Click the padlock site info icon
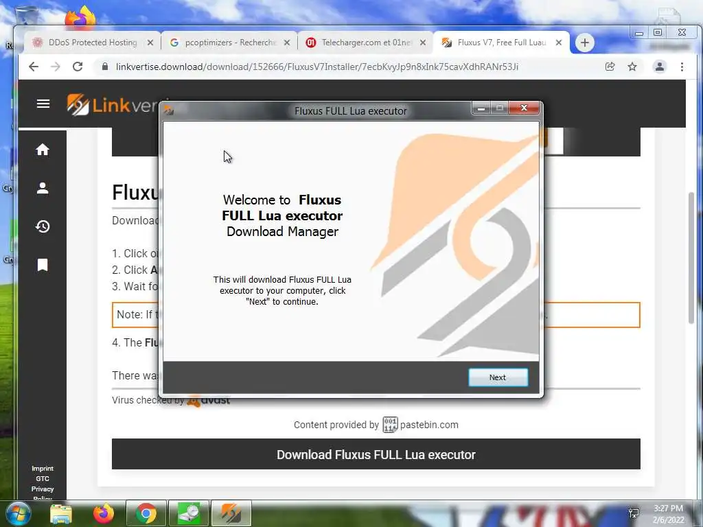Image resolution: width=703 pixels, height=527 pixels. click(105, 67)
